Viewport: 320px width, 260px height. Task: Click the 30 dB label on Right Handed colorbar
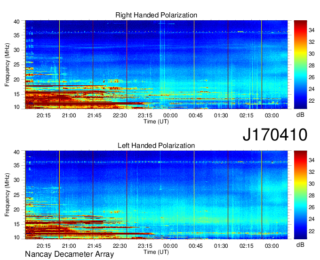point(312,54)
